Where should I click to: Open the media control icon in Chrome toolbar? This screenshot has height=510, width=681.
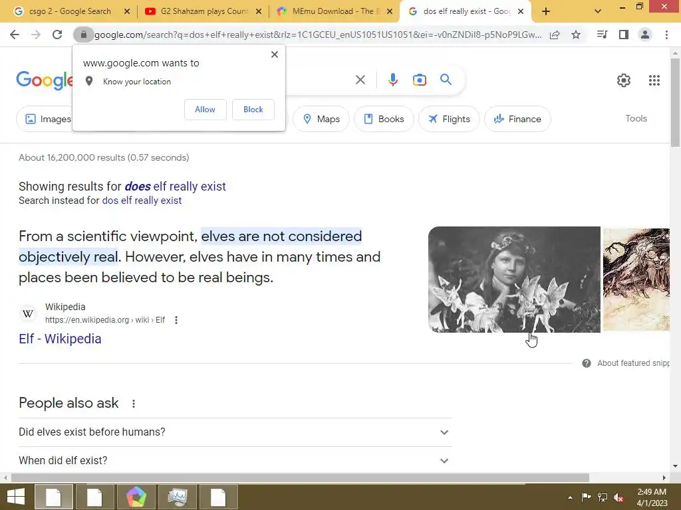[602, 35]
